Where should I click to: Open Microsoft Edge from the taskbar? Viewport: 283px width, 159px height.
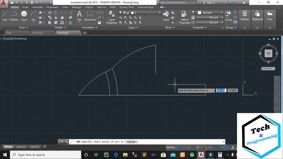116,155
